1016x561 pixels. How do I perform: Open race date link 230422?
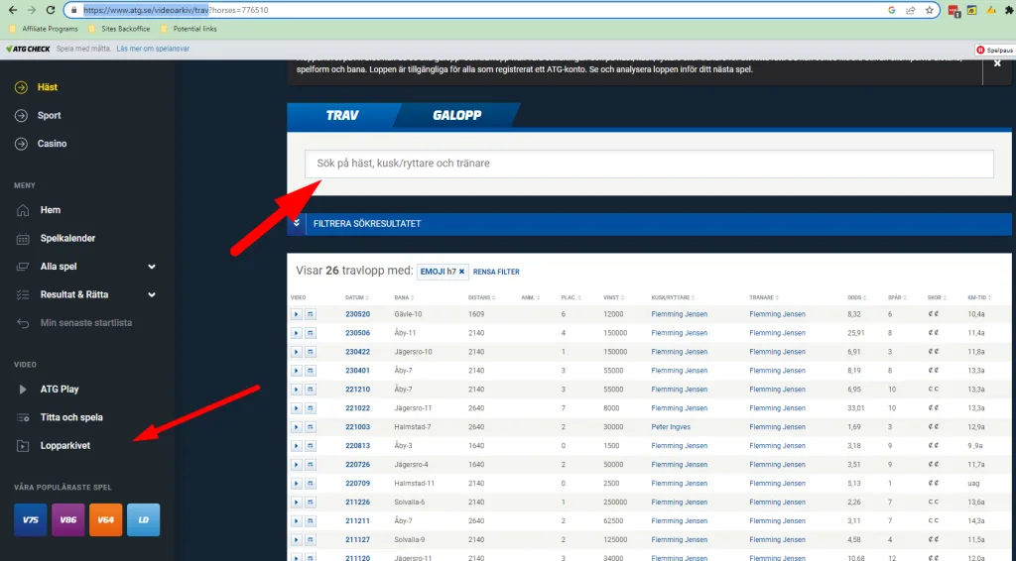pyautogui.click(x=357, y=352)
